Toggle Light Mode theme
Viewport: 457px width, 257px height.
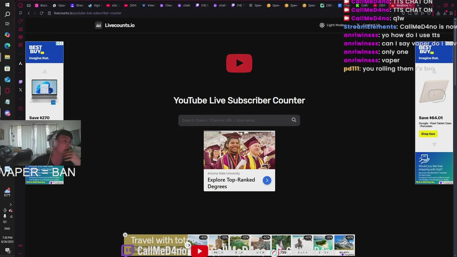coord(332,25)
